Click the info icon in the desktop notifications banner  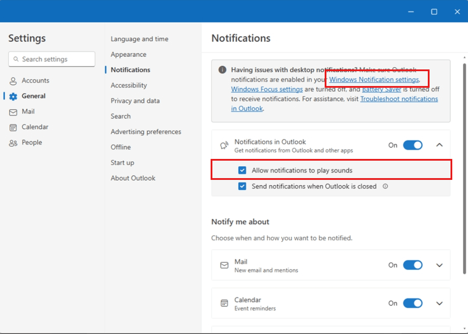222,70
